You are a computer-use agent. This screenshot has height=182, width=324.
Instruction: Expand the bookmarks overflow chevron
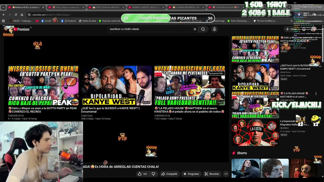tap(291, 21)
